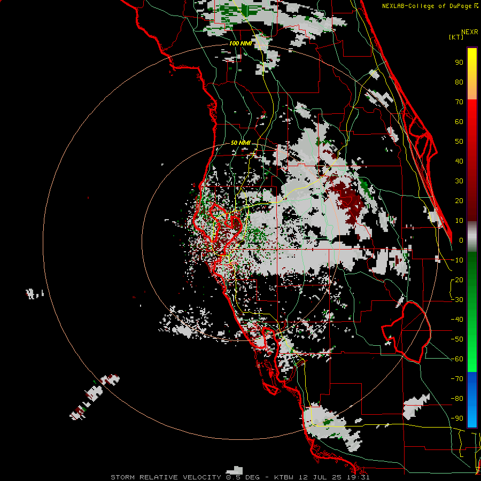The width and height of the screenshot is (481, 481).
Task: Click the 80 value on the velocity scale
Action: (459, 82)
